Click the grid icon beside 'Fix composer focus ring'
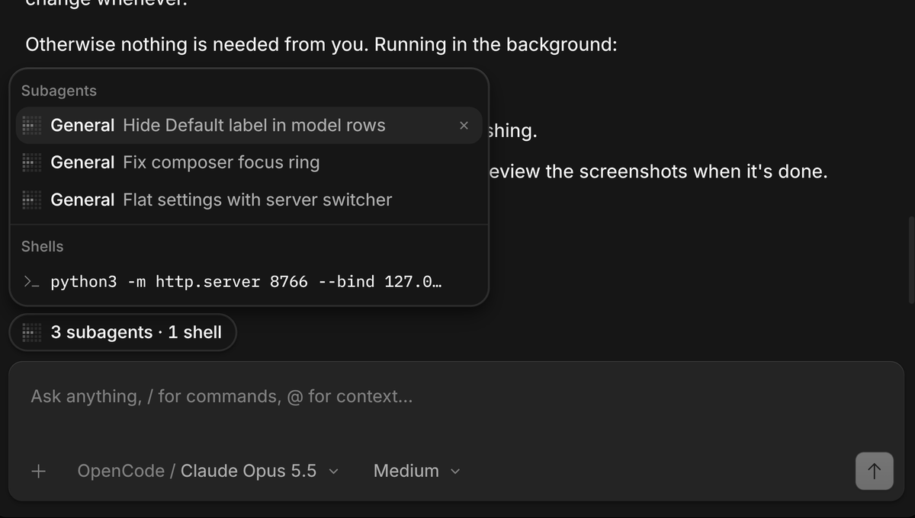 tap(32, 162)
